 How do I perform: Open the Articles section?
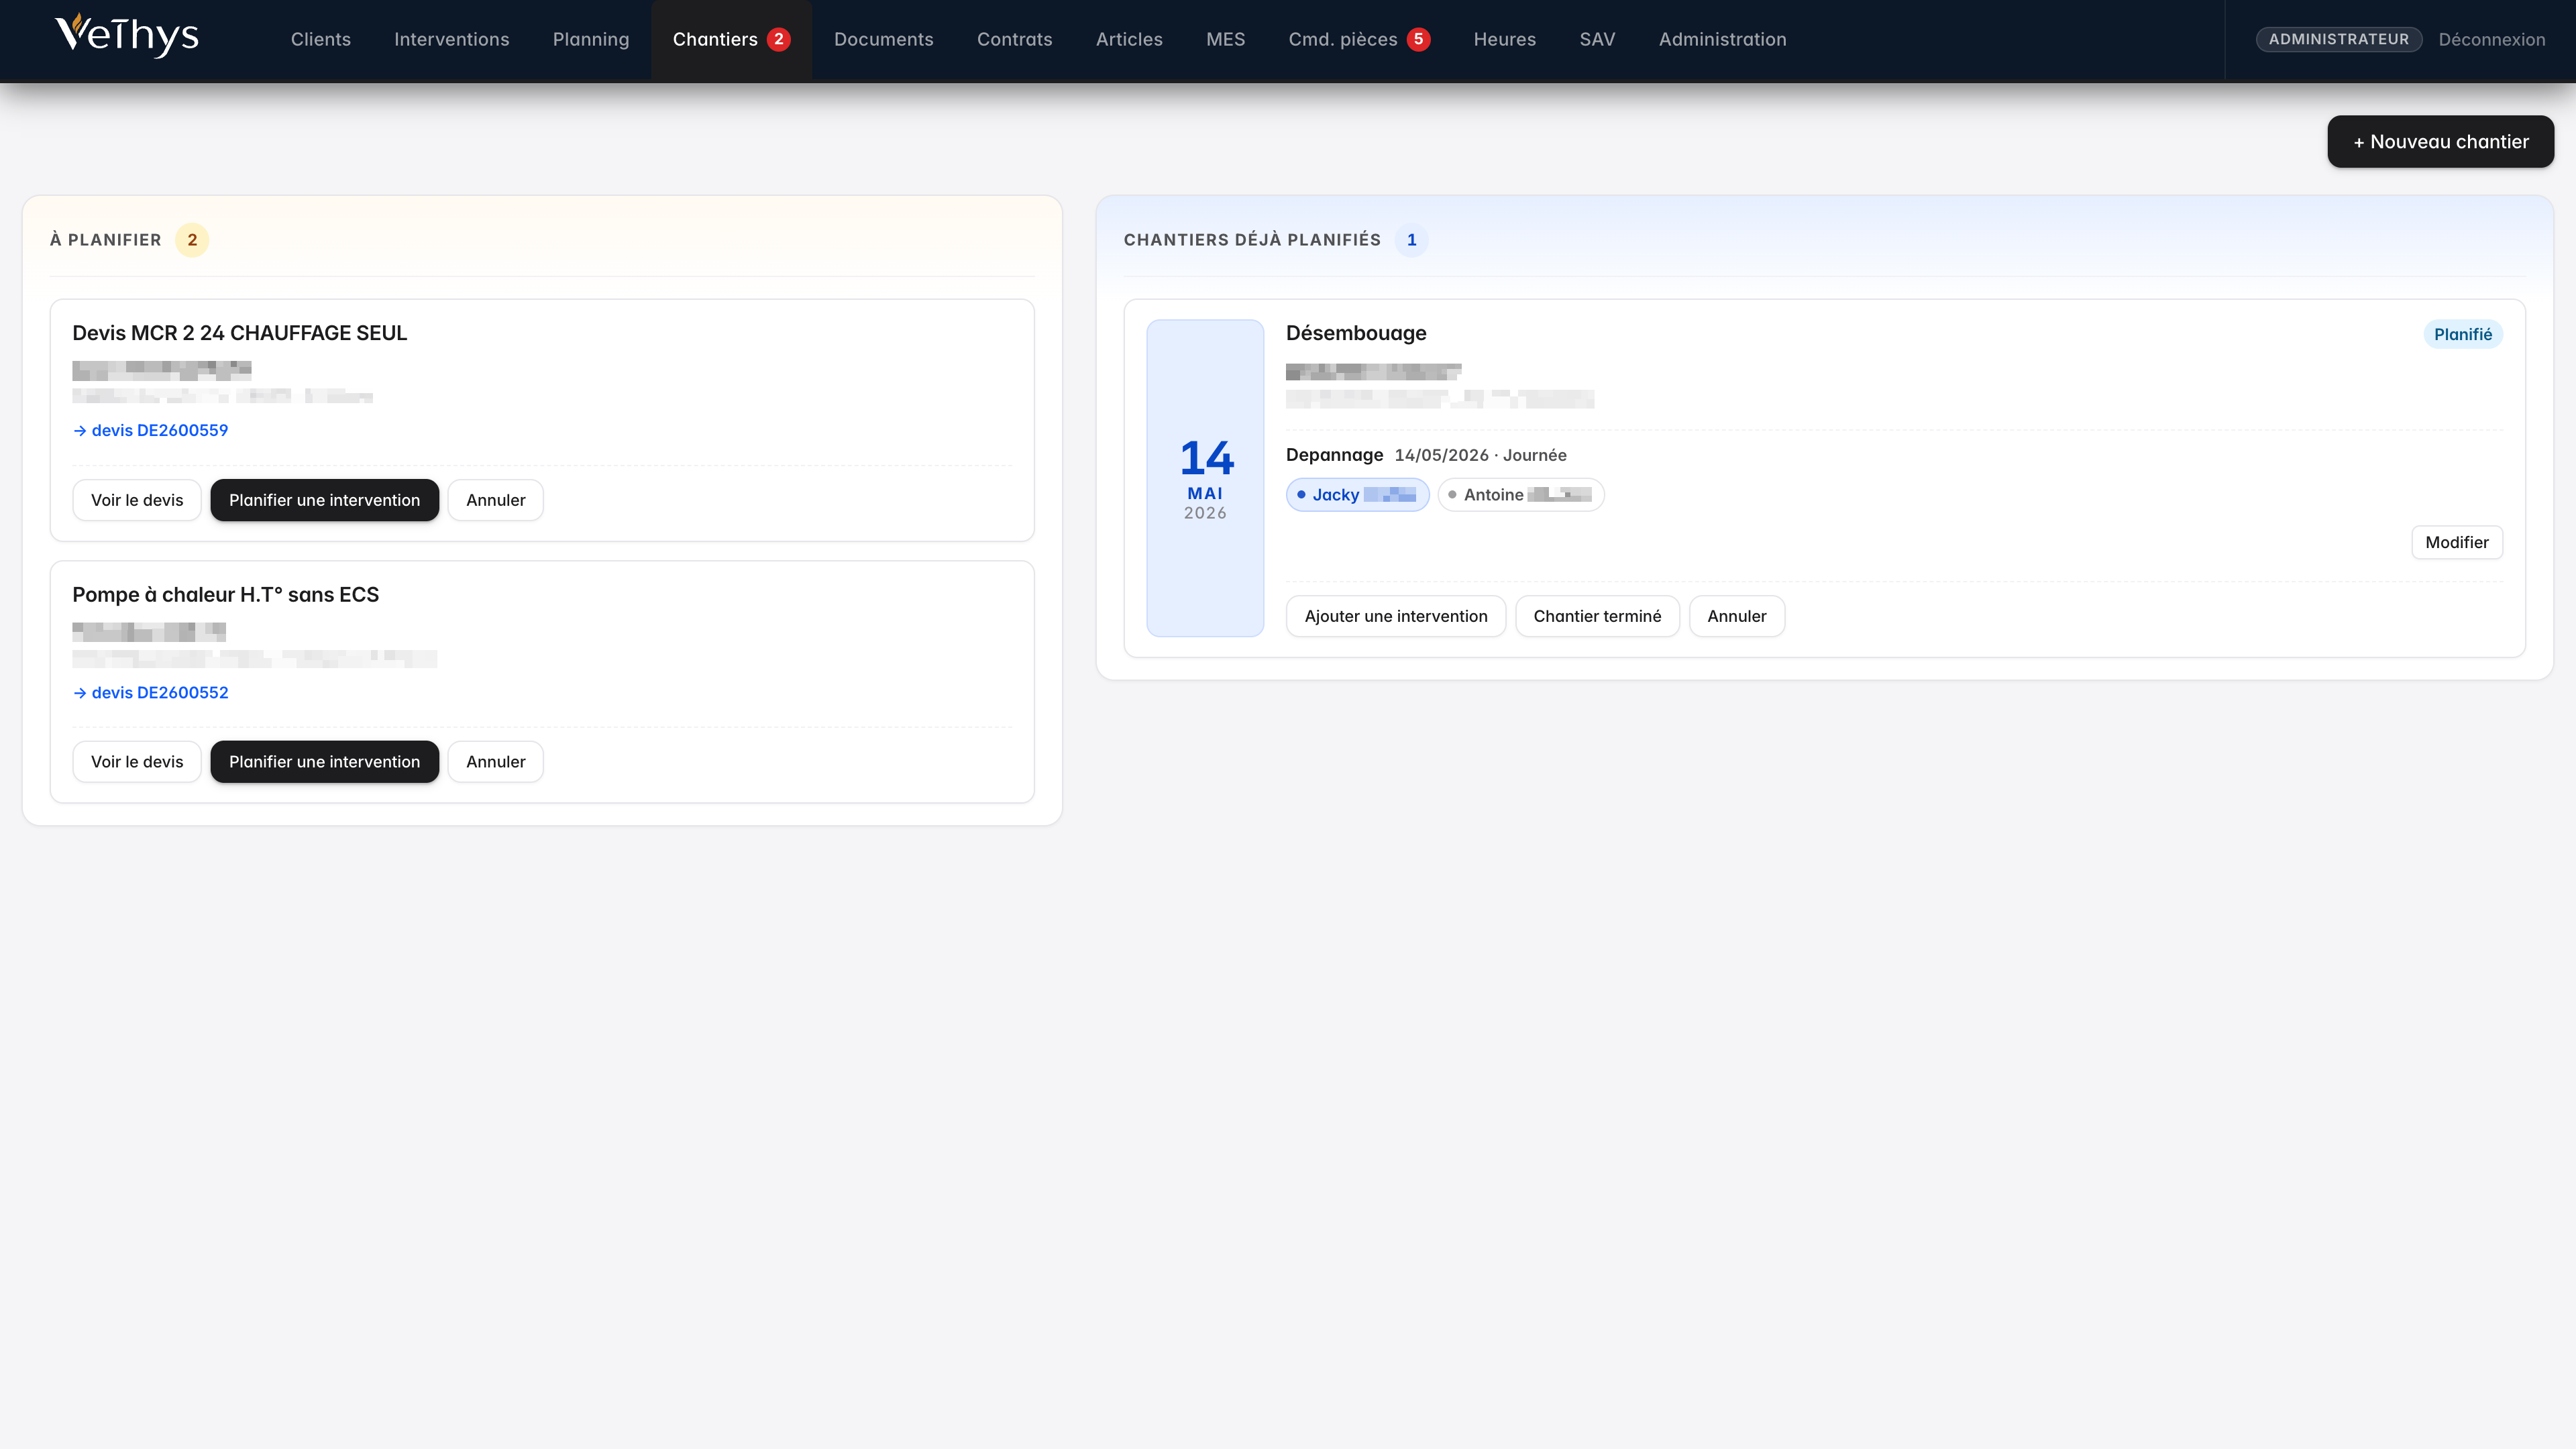coord(1129,39)
